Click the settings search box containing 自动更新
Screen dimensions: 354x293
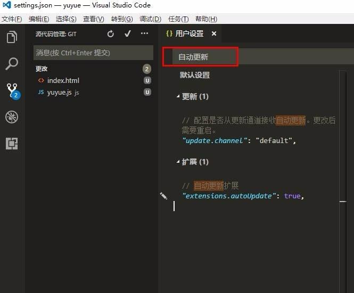263,57
